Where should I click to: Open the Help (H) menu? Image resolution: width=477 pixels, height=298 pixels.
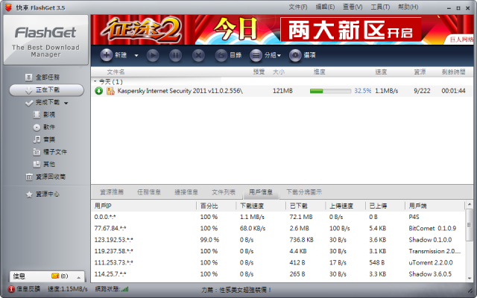pyautogui.click(x=408, y=7)
